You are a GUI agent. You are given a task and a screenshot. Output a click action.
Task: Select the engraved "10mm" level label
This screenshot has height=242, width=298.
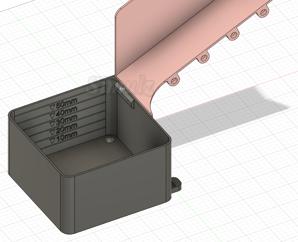click(67, 137)
